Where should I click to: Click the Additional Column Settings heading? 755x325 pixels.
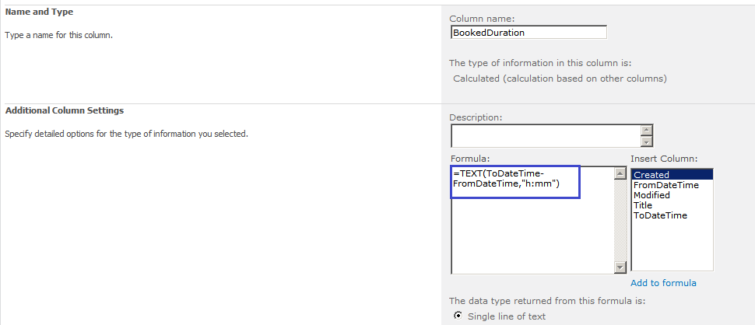pyautogui.click(x=65, y=110)
